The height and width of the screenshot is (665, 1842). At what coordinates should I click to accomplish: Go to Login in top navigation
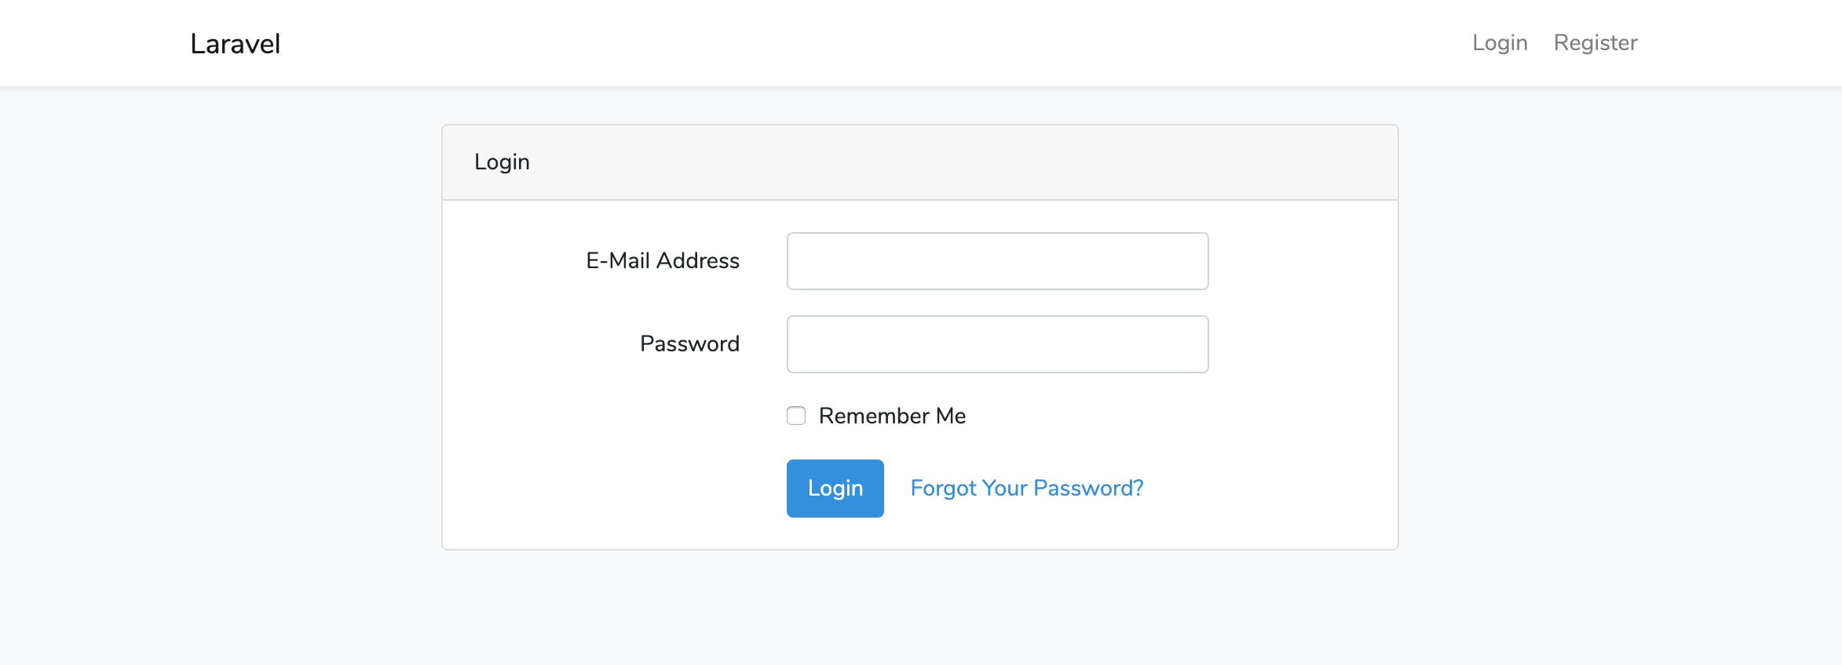pos(1500,43)
